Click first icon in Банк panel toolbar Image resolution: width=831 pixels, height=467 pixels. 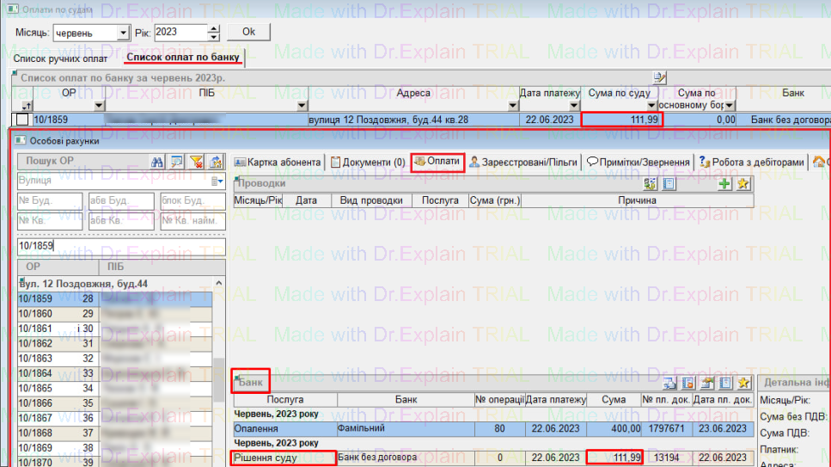click(669, 383)
